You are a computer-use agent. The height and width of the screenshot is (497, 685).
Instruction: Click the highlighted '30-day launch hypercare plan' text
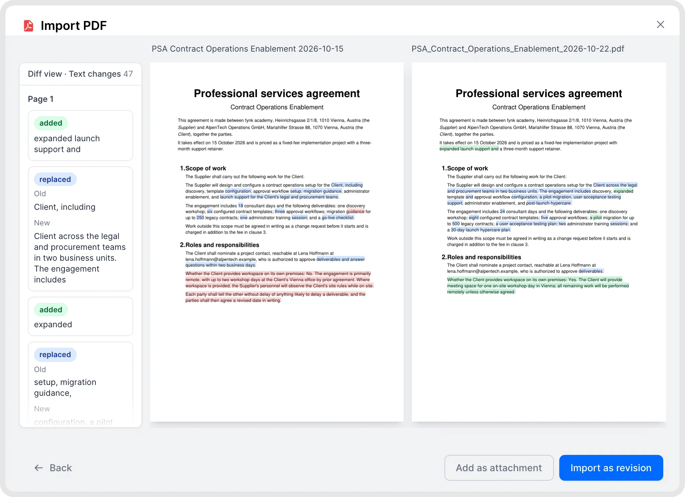tap(480, 230)
